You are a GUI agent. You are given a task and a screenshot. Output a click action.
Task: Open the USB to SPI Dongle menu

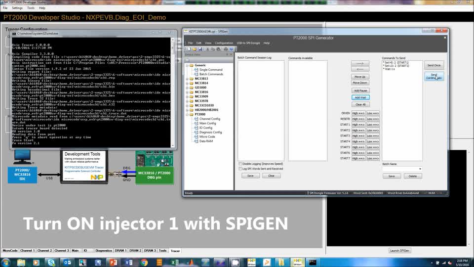point(248,43)
